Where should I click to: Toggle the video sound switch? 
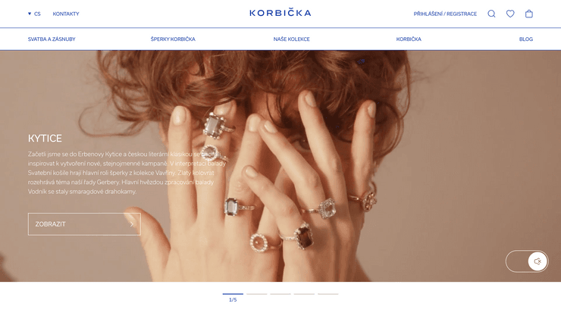coord(527,261)
